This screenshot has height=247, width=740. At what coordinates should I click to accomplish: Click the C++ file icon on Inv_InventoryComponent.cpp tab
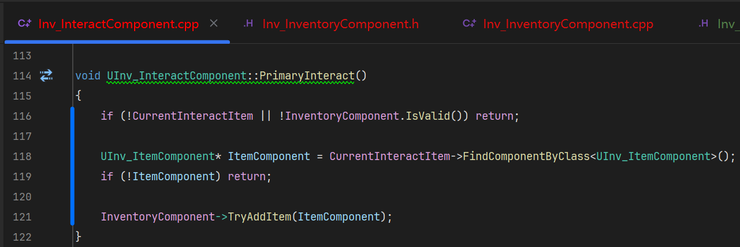469,24
